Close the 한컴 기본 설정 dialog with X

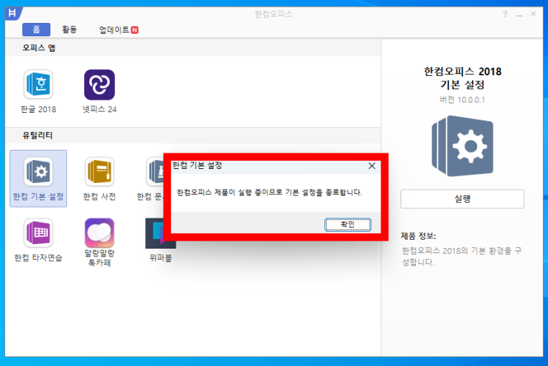click(x=372, y=166)
